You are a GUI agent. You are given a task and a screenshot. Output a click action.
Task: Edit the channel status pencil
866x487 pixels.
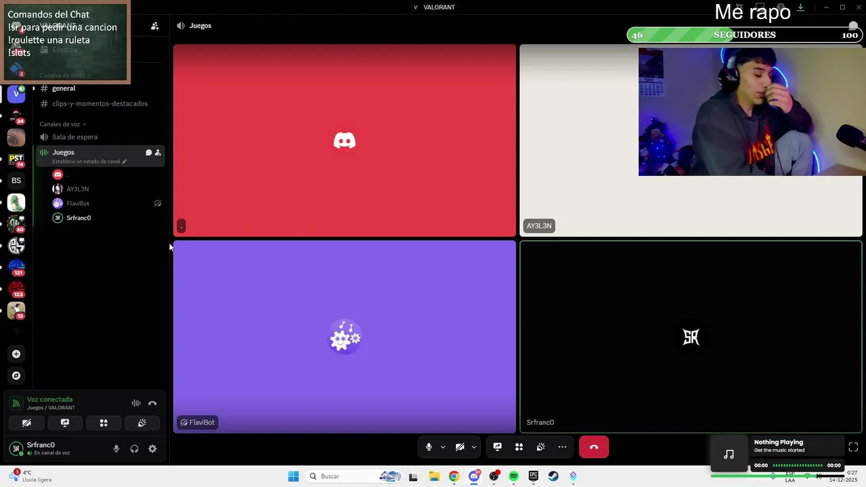pos(124,162)
